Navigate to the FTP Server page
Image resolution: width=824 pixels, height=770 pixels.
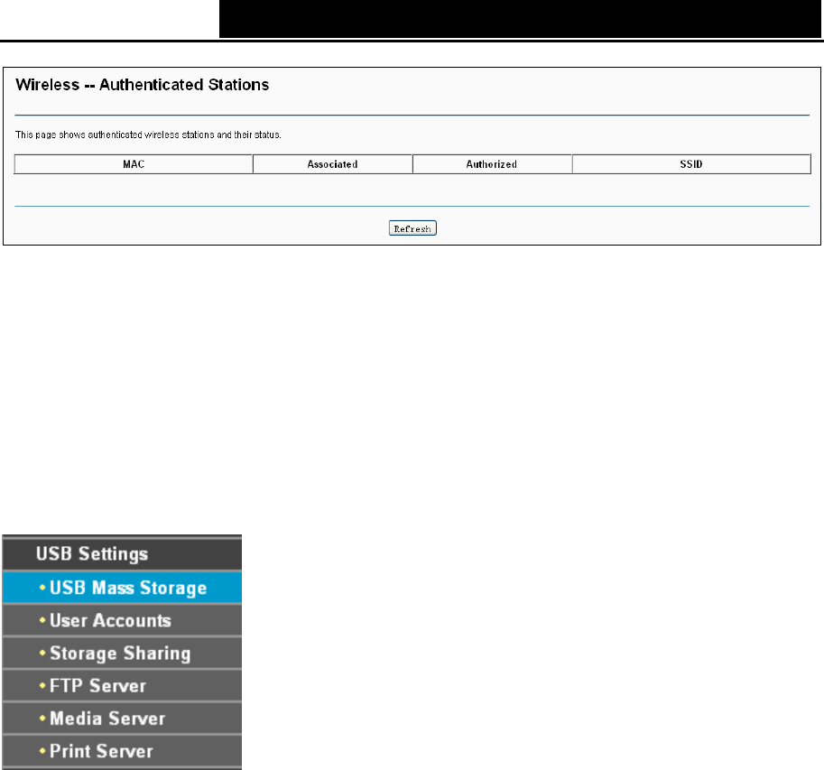(x=122, y=685)
